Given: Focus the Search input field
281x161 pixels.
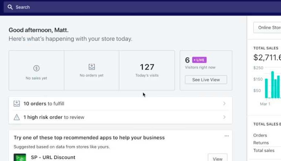Looking at the screenshot, I should click(x=108, y=7).
